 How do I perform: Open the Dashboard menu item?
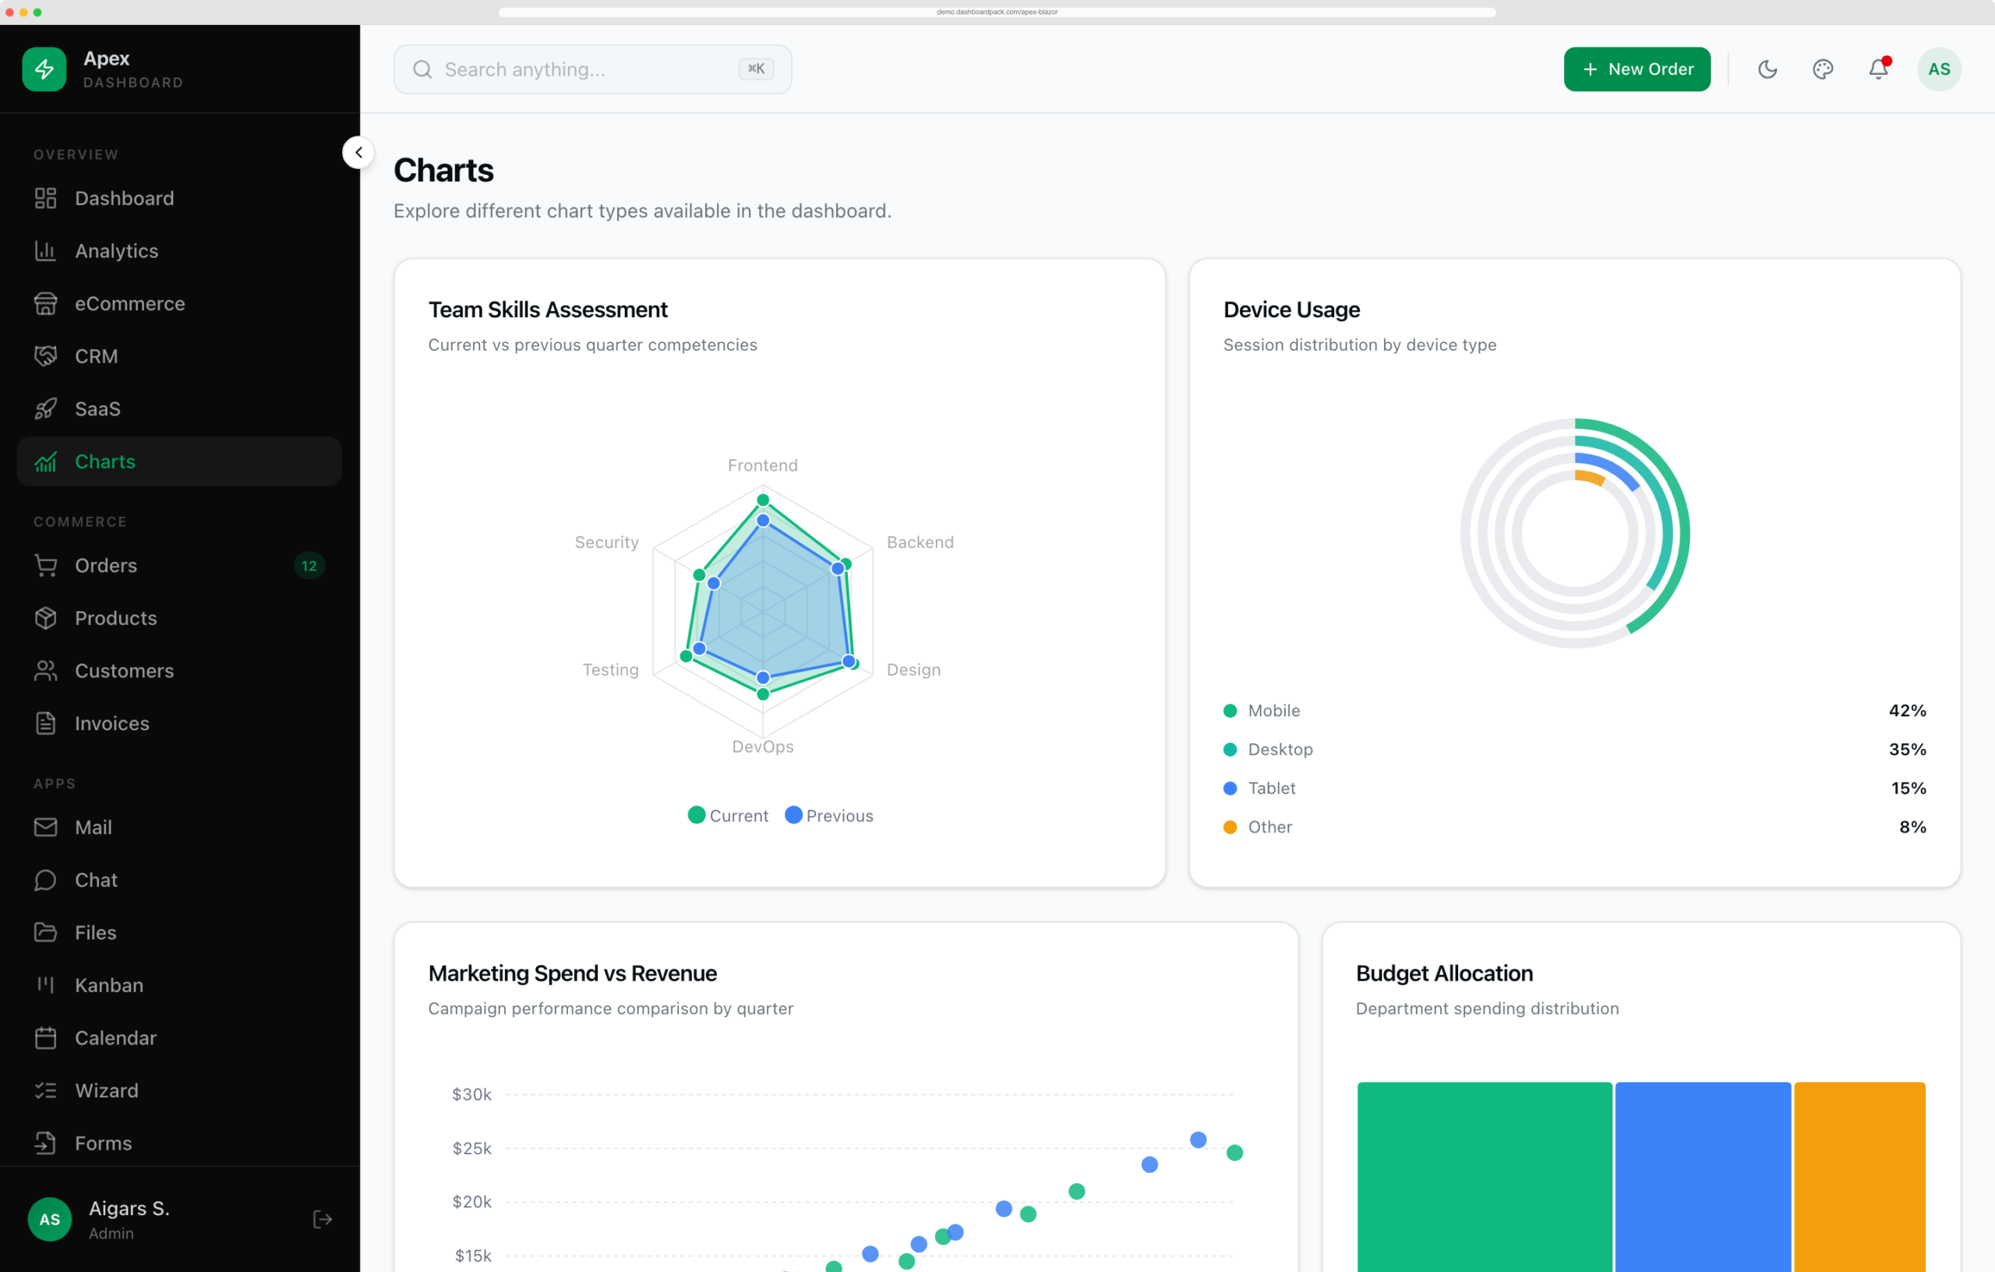[x=179, y=198]
